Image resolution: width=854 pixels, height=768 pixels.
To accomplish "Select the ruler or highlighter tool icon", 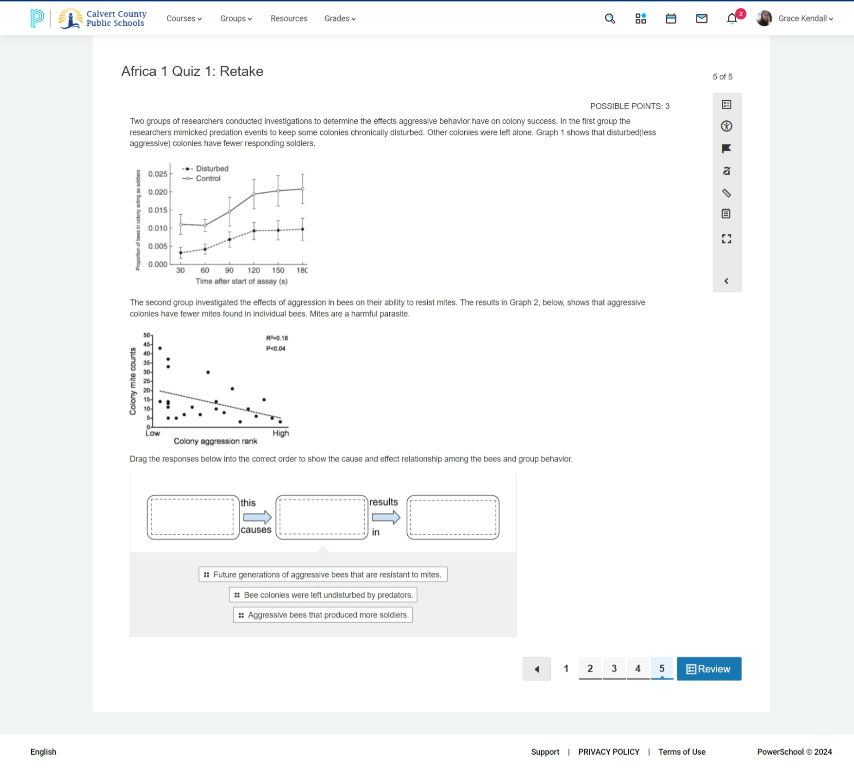I will point(727,193).
